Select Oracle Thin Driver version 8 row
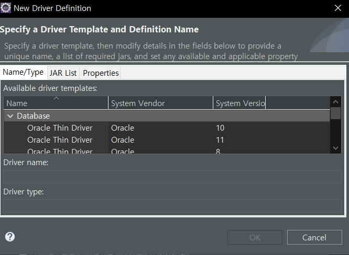 coord(167,150)
